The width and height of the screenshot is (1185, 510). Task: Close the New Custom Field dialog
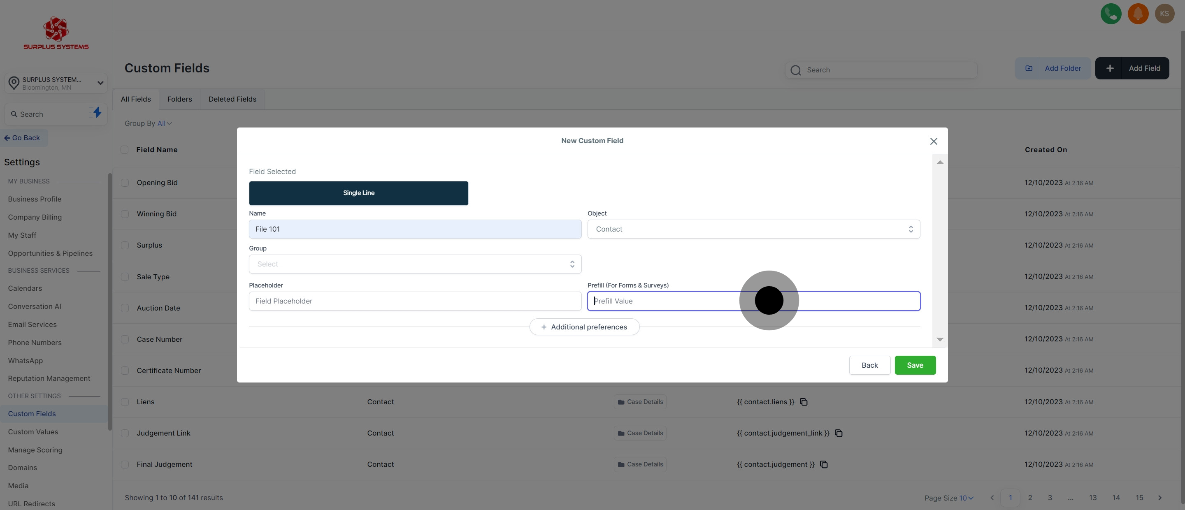click(933, 141)
